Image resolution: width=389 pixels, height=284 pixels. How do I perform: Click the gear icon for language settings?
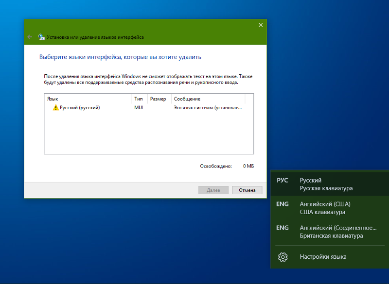[283, 257]
